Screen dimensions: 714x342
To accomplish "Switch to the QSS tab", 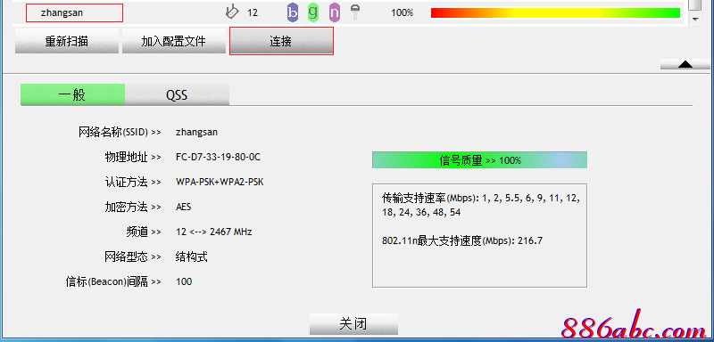I will [177, 94].
